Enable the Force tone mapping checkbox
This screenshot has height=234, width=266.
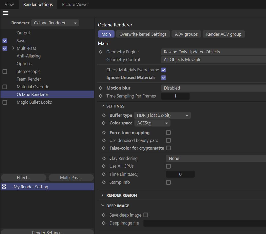coord(168,133)
